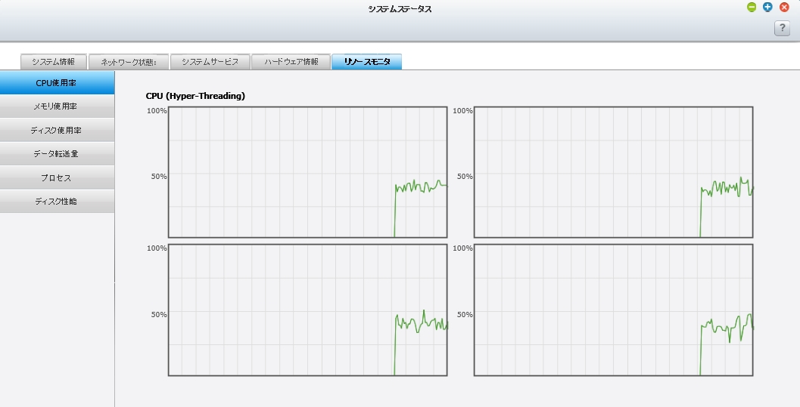Click the top-right CPU usage graph
Viewport: 800px width, 407px height.
coord(613,172)
